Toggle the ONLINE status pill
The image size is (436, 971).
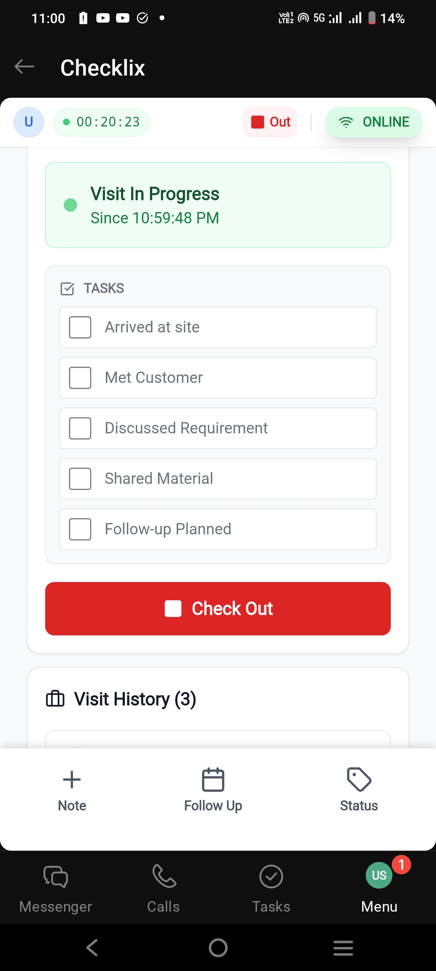[x=373, y=122]
